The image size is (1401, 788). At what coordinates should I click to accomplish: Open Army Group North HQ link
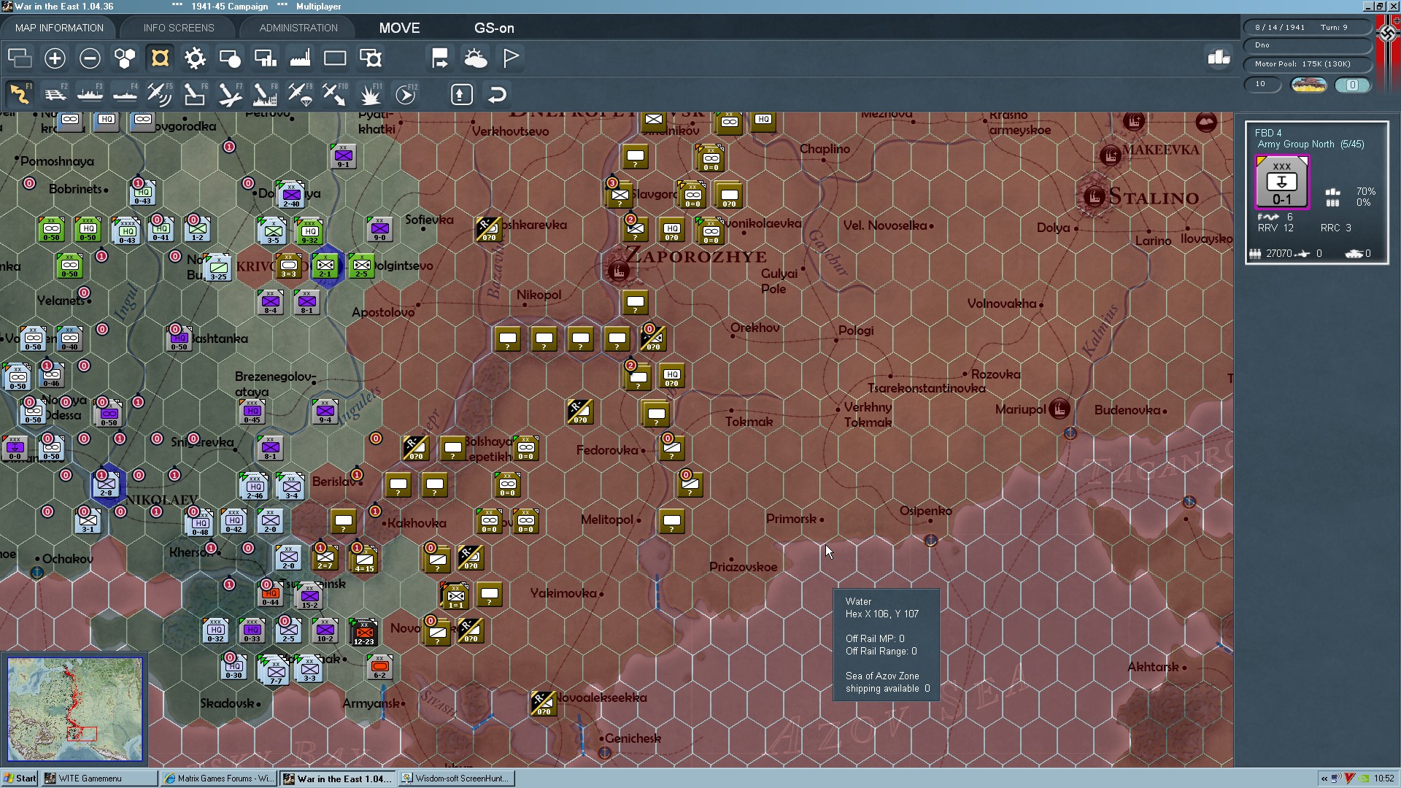1295,144
